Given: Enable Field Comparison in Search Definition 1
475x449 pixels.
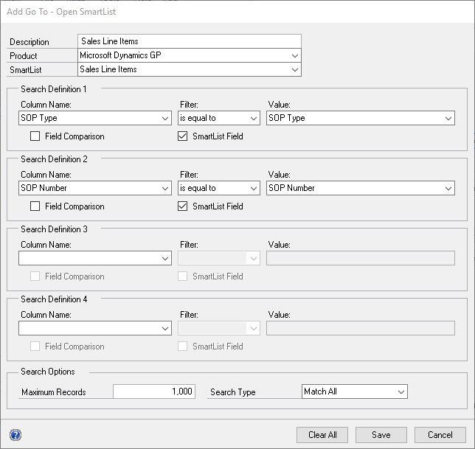Looking at the screenshot, I should tap(35, 136).
